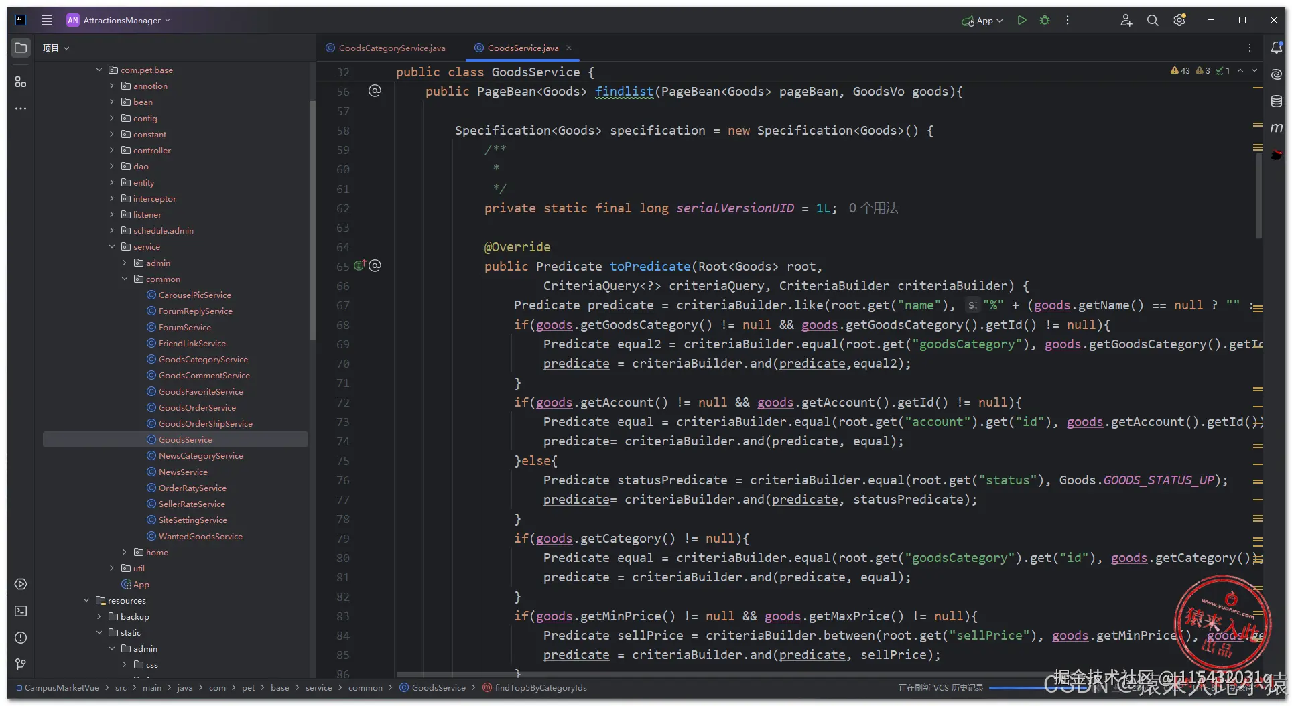The height and width of the screenshot is (706, 1292).
Task: Select GoodsService in the project tree
Action: pos(176,439)
